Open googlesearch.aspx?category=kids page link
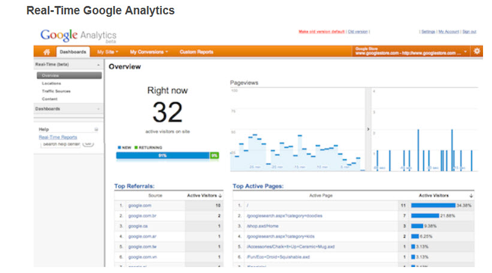The height and width of the screenshot is (273, 492). (x=280, y=236)
